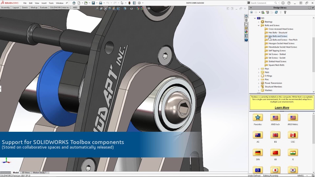
Task: Go back in Design Library navigation
Action: click(x=252, y=12)
